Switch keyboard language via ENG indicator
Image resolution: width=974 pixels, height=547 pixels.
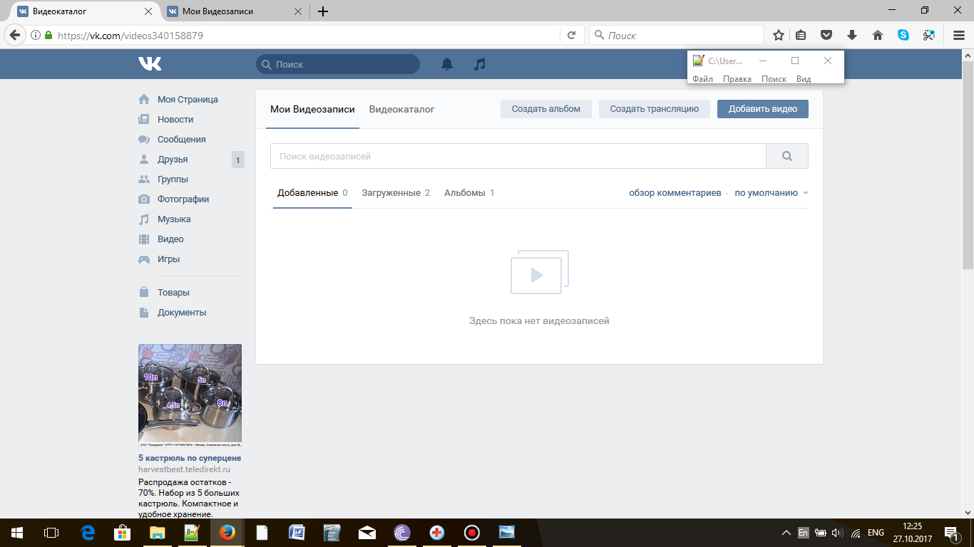pyautogui.click(x=876, y=533)
